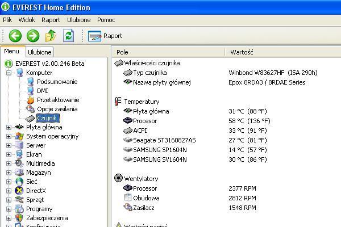Click the Opcje zasilania icon
Screen dimensions: 341x227
(x=31, y=109)
